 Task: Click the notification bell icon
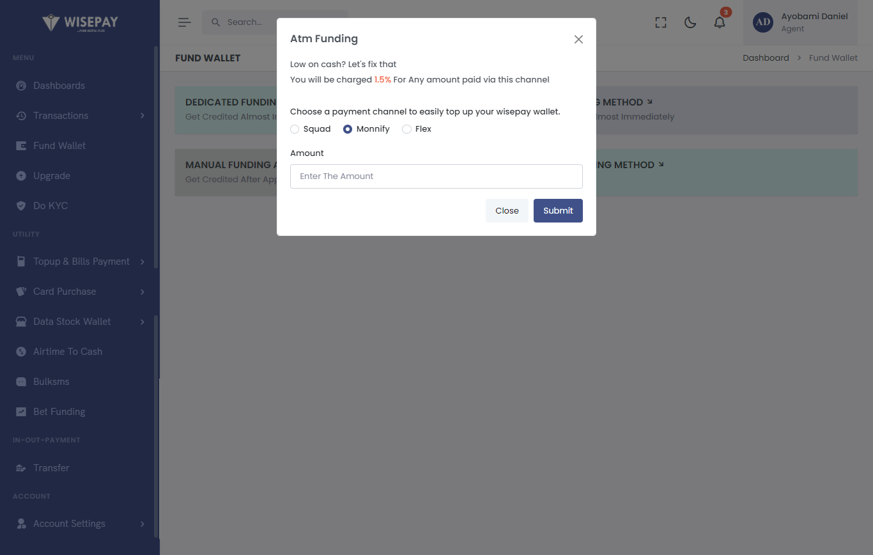(x=720, y=22)
